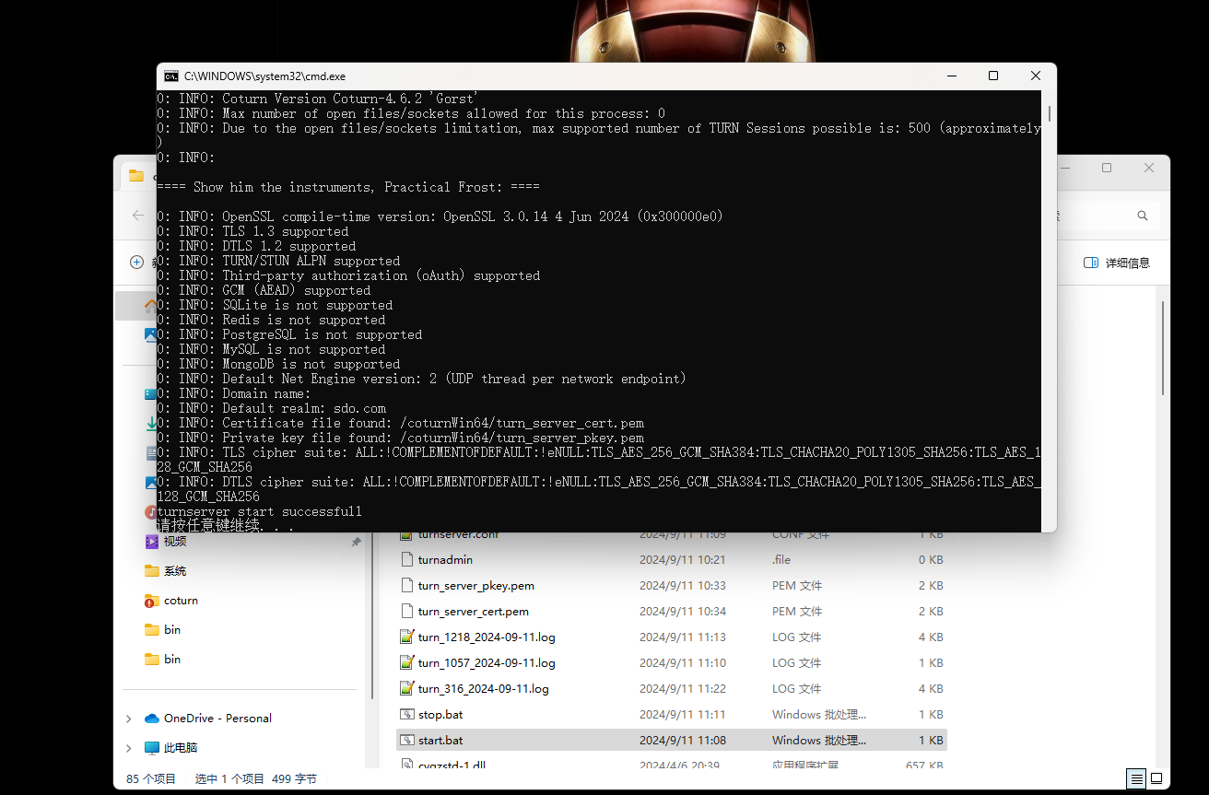1209x795 pixels.
Task: Click the 'TLS 1.3 supported' console line
Action: click(252, 231)
